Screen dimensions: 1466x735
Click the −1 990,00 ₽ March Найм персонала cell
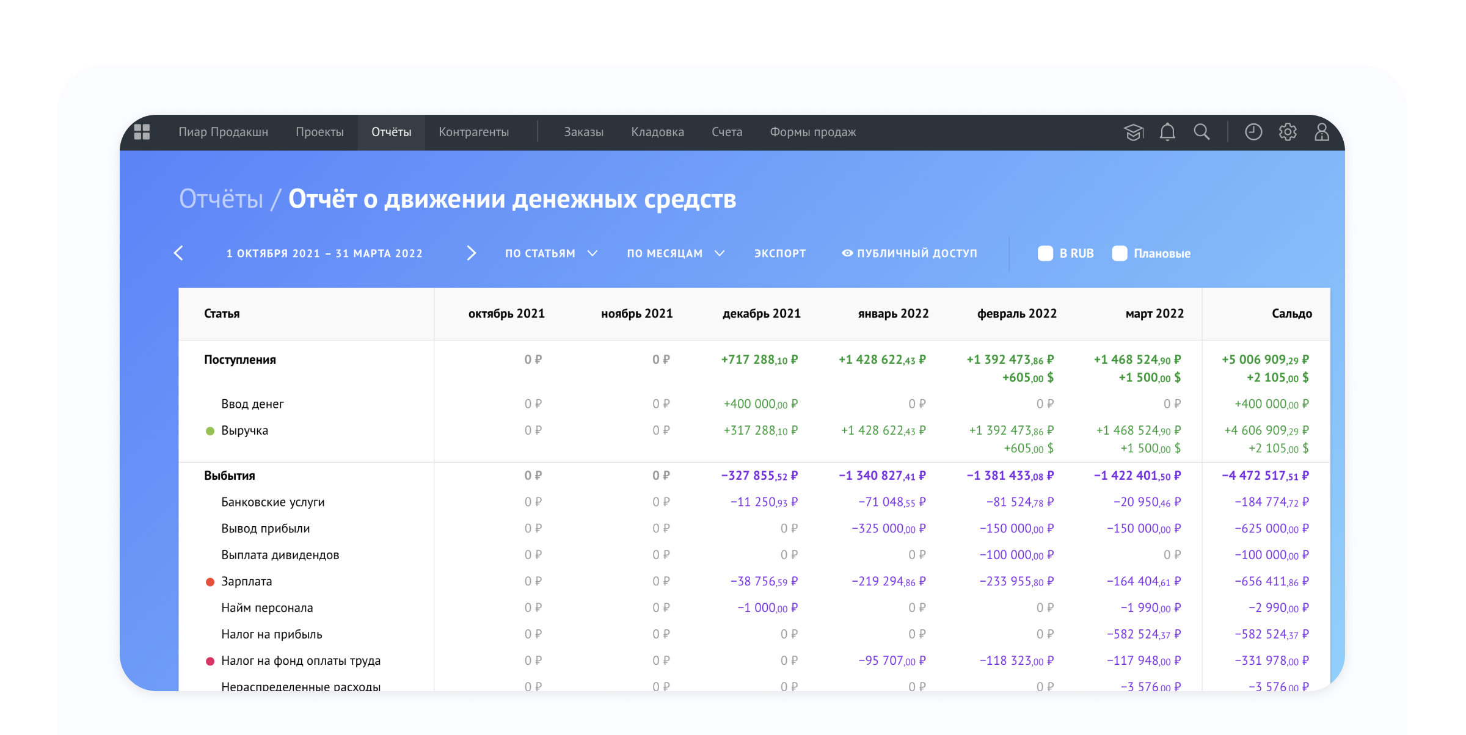click(1151, 608)
